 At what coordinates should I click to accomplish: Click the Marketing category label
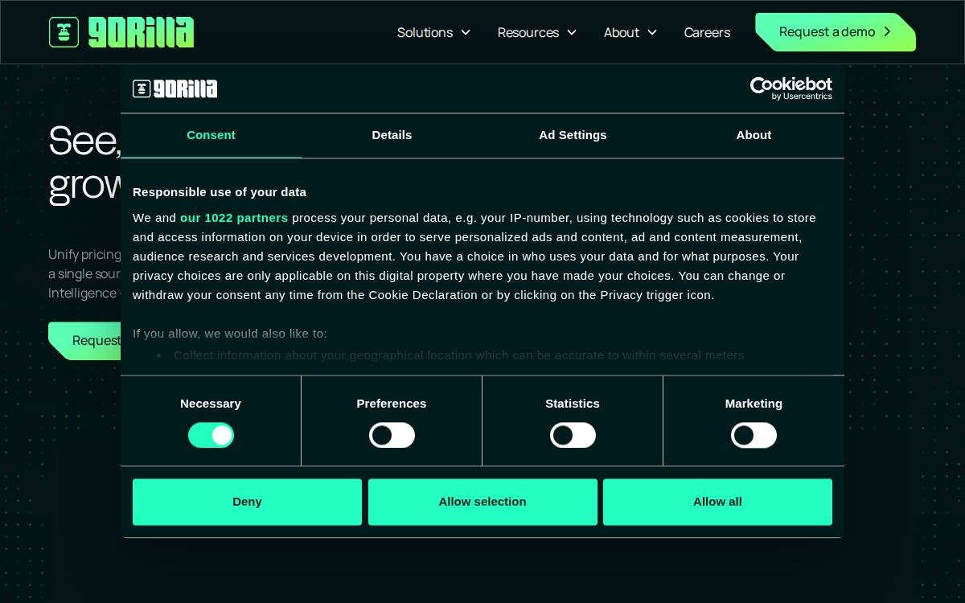[754, 404]
